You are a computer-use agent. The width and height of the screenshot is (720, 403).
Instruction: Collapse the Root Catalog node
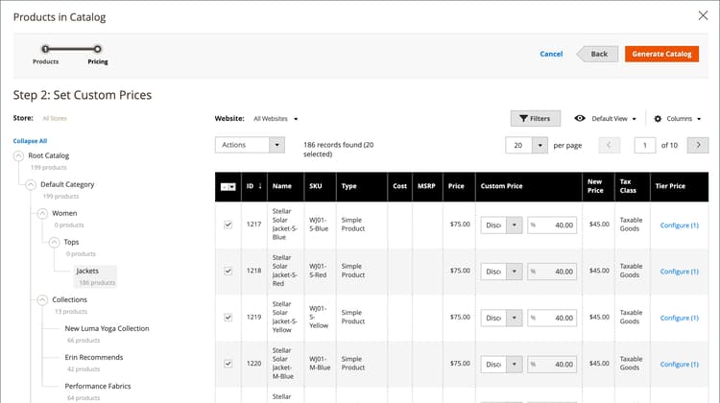18,155
